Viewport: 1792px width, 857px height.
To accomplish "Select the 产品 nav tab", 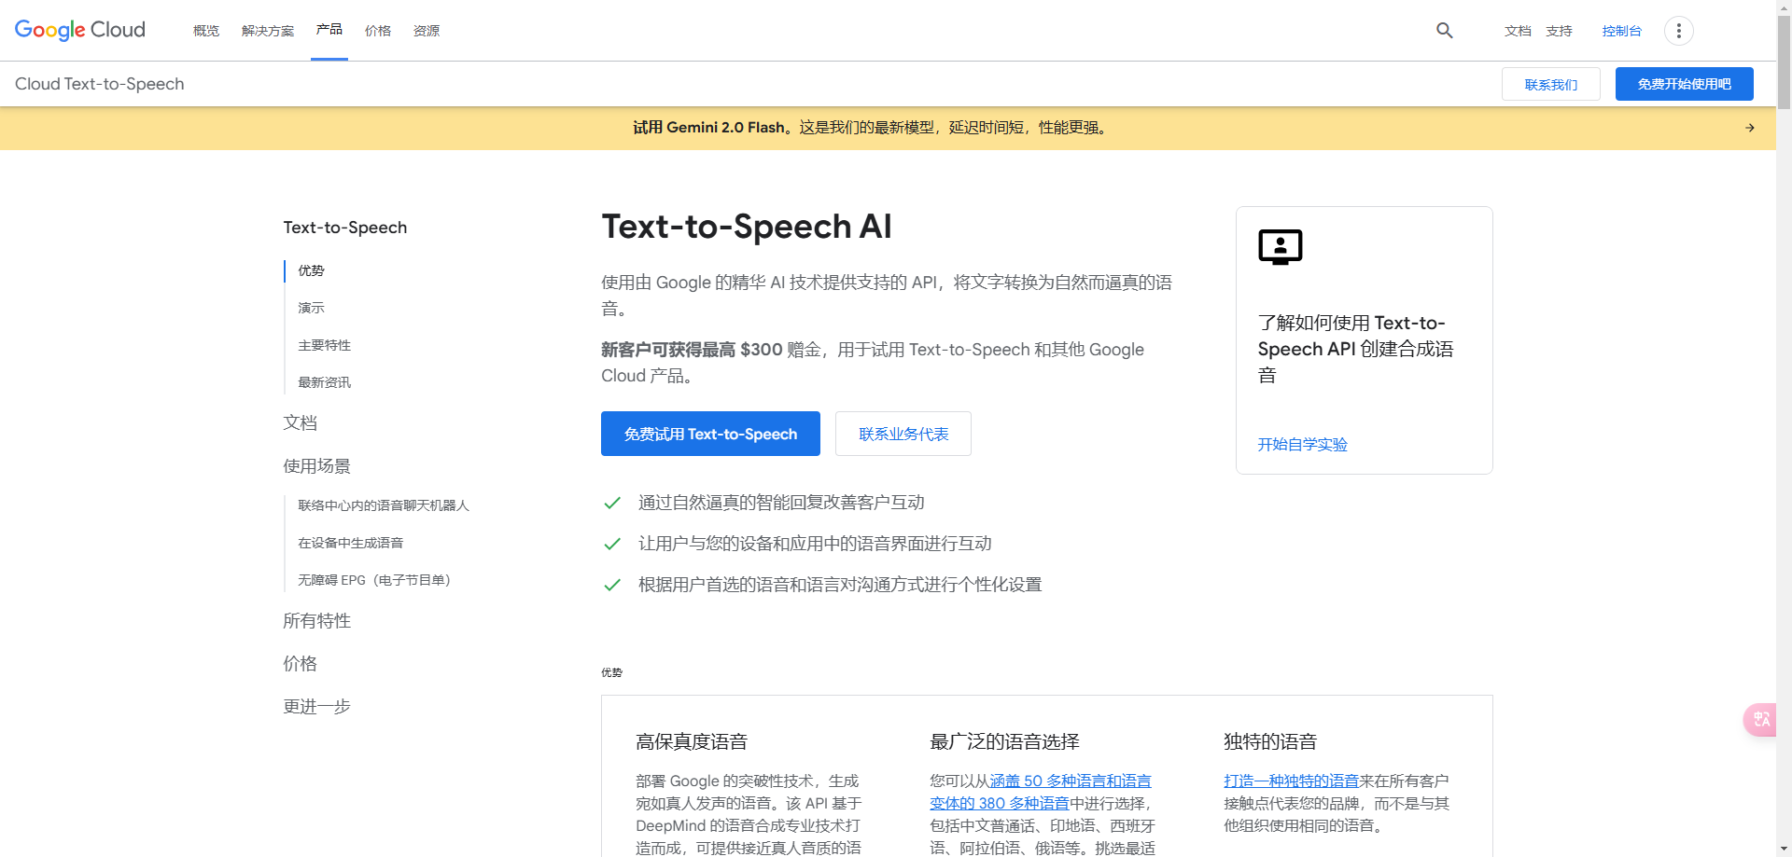I will tap(329, 30).
